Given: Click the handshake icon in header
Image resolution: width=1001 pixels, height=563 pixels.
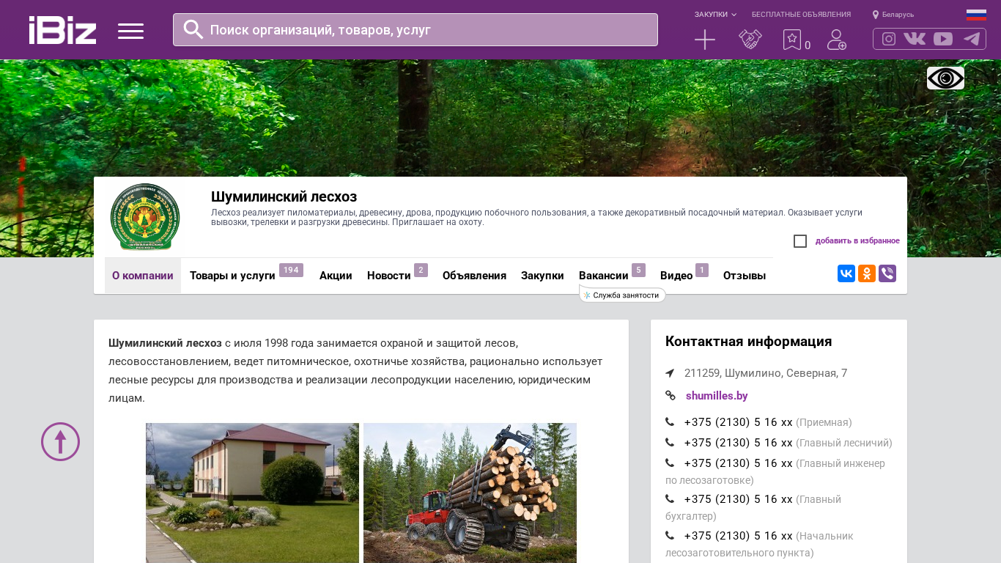Looking at the screenshot, I should click(x=750, y=40).
